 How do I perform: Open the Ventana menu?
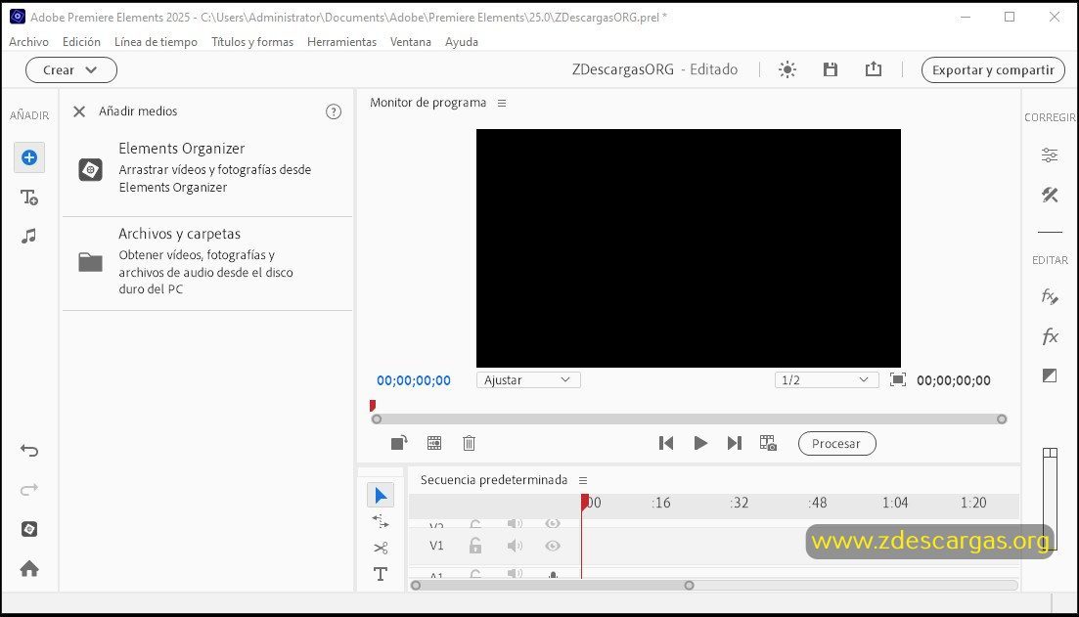(410, 42)
